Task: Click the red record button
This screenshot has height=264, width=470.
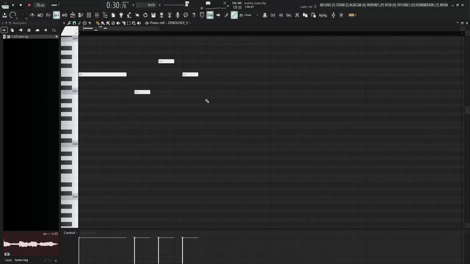Action: coord(29,5)
